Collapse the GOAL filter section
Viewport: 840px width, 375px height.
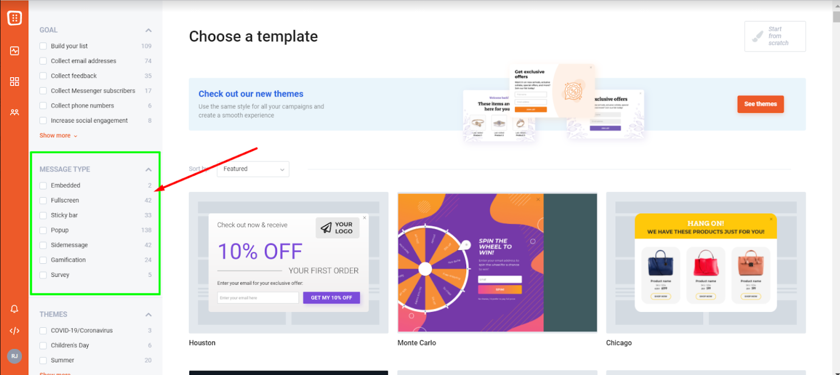[x=148, y=30]
